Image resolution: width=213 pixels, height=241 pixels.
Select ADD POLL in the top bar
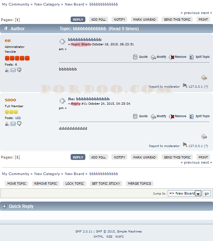click(x=99, y=20)
